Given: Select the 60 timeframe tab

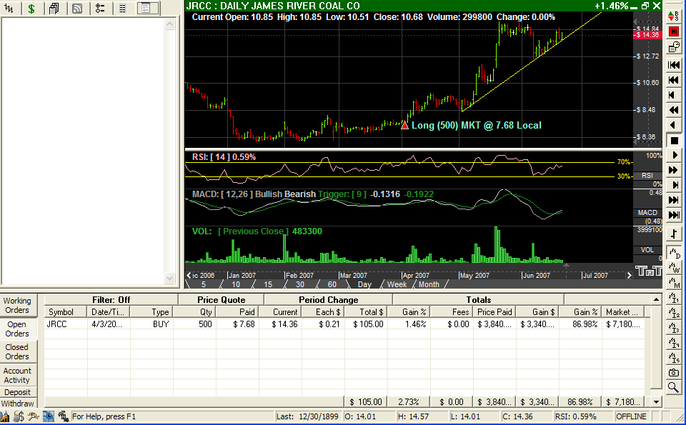Looking at the screenshot, I should [332, 285].
